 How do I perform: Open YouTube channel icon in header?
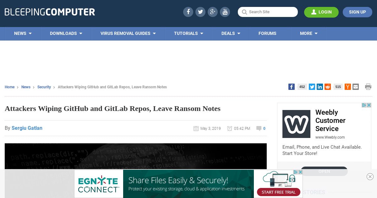tap(225, 12)
